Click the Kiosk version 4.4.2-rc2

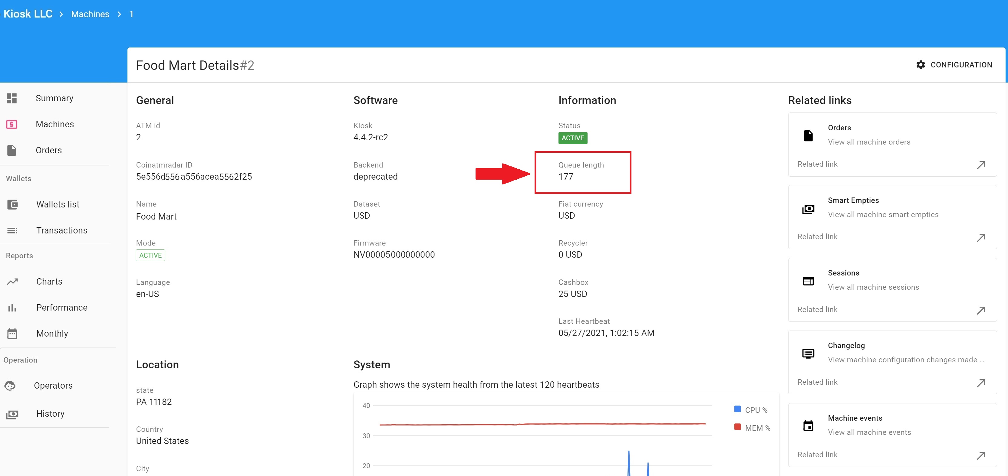(x=371, y=137)
